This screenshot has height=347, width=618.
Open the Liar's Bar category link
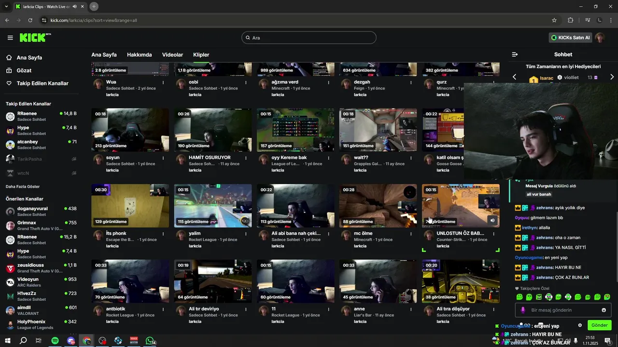point(363,315)
